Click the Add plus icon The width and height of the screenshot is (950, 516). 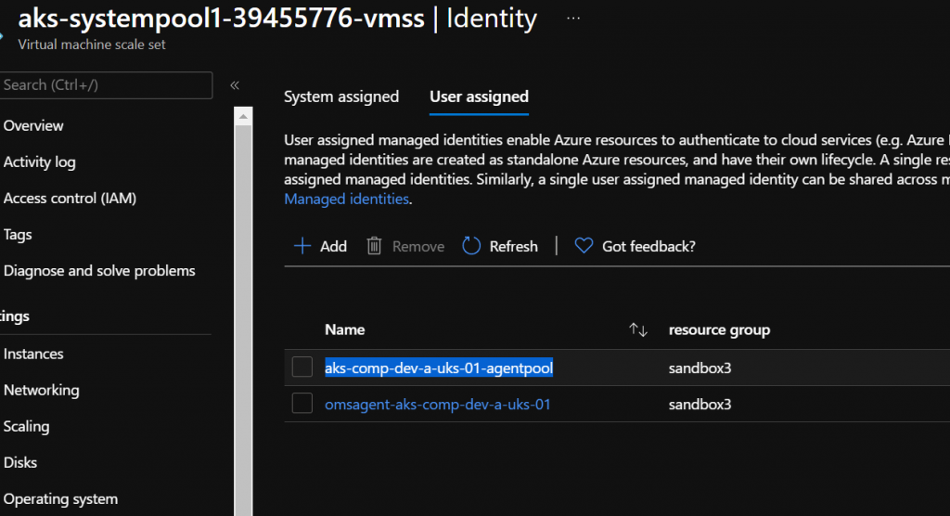[302, 246]
